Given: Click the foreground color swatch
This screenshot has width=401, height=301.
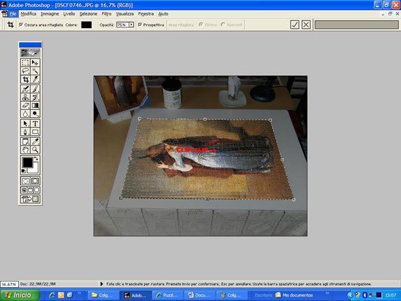Looking at the screenshot, I should coord(28,162).
